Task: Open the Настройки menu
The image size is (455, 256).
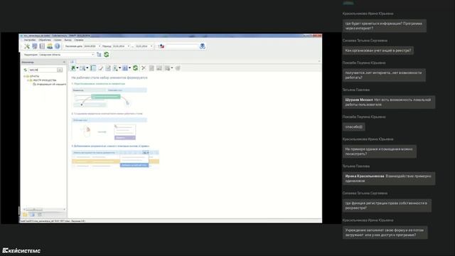Action: coord(30,40)
